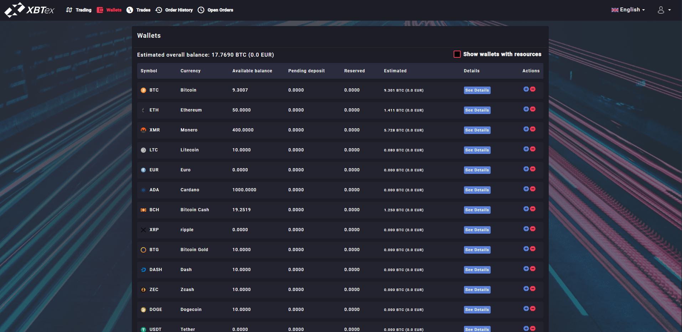The width and height of the screenshot is (682, 332).
Task: Click the Estimated column header
Action: [x=395, y=71]
